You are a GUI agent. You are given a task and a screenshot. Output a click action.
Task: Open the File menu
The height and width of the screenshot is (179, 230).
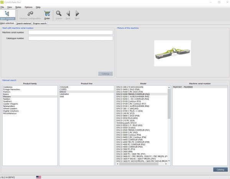[2, 7]
